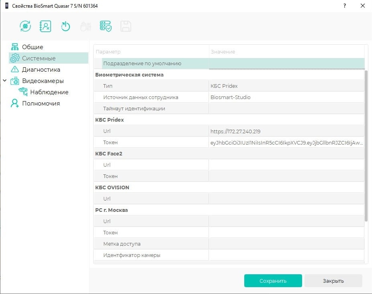
Task: Select Видеокамеры in the sidebar
Action: tap(43, 81)
